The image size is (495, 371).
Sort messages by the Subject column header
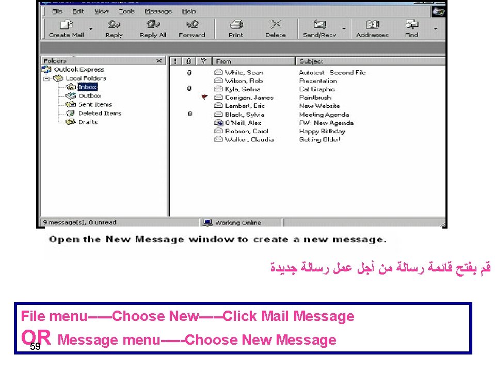click(370, 61)
